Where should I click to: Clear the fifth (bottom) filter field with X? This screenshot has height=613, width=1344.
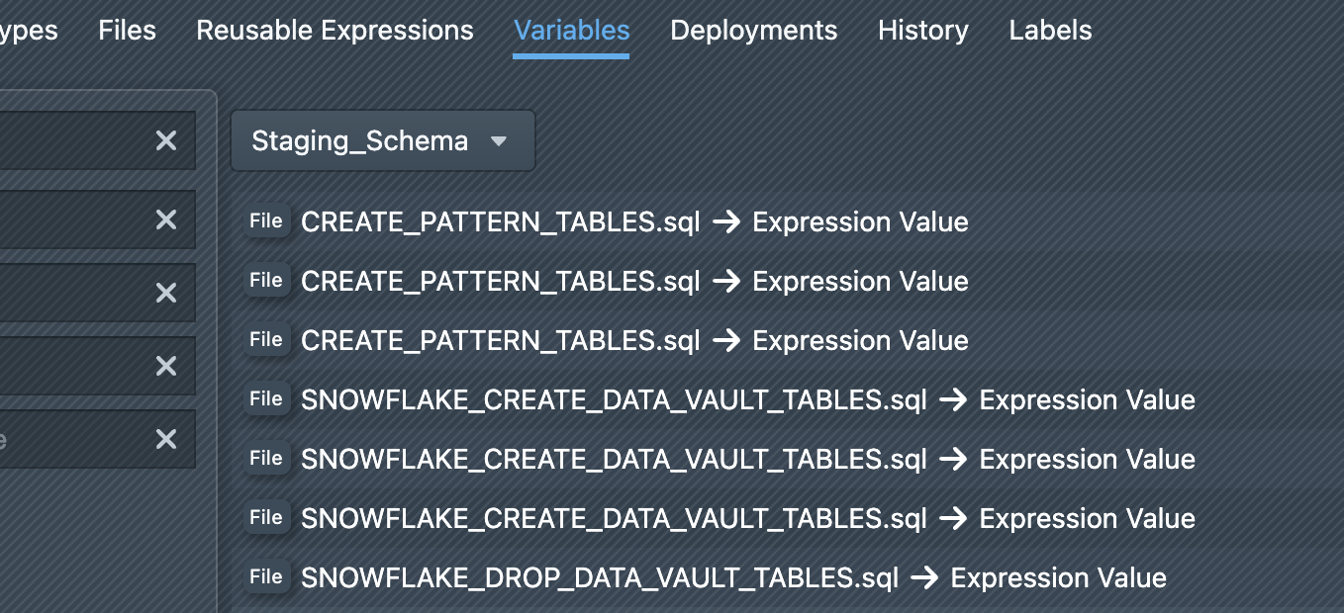click(166, 439)
